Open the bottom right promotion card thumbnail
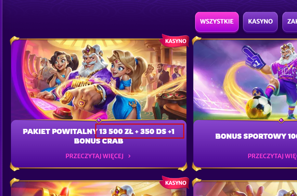This screenshot has height=196, width=297. click(245, 189)
